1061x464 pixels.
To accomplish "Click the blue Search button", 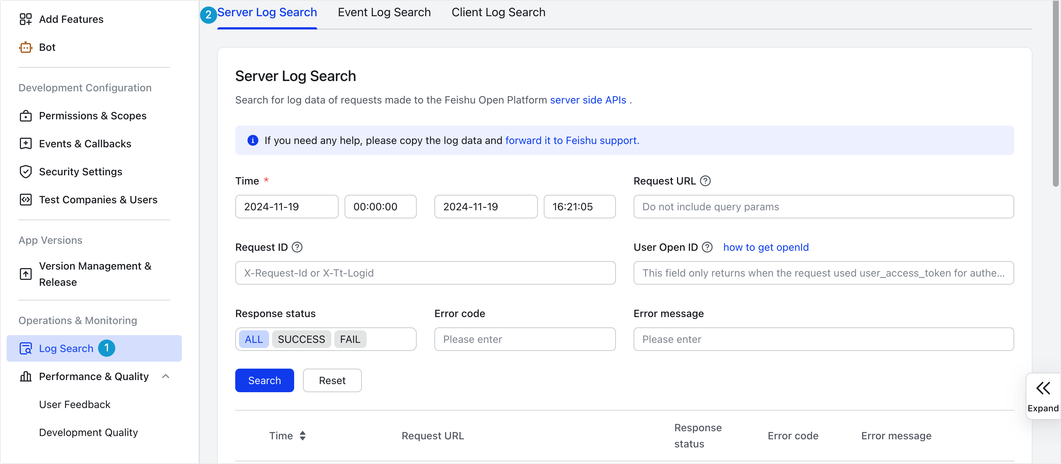I will click(264, 380).
